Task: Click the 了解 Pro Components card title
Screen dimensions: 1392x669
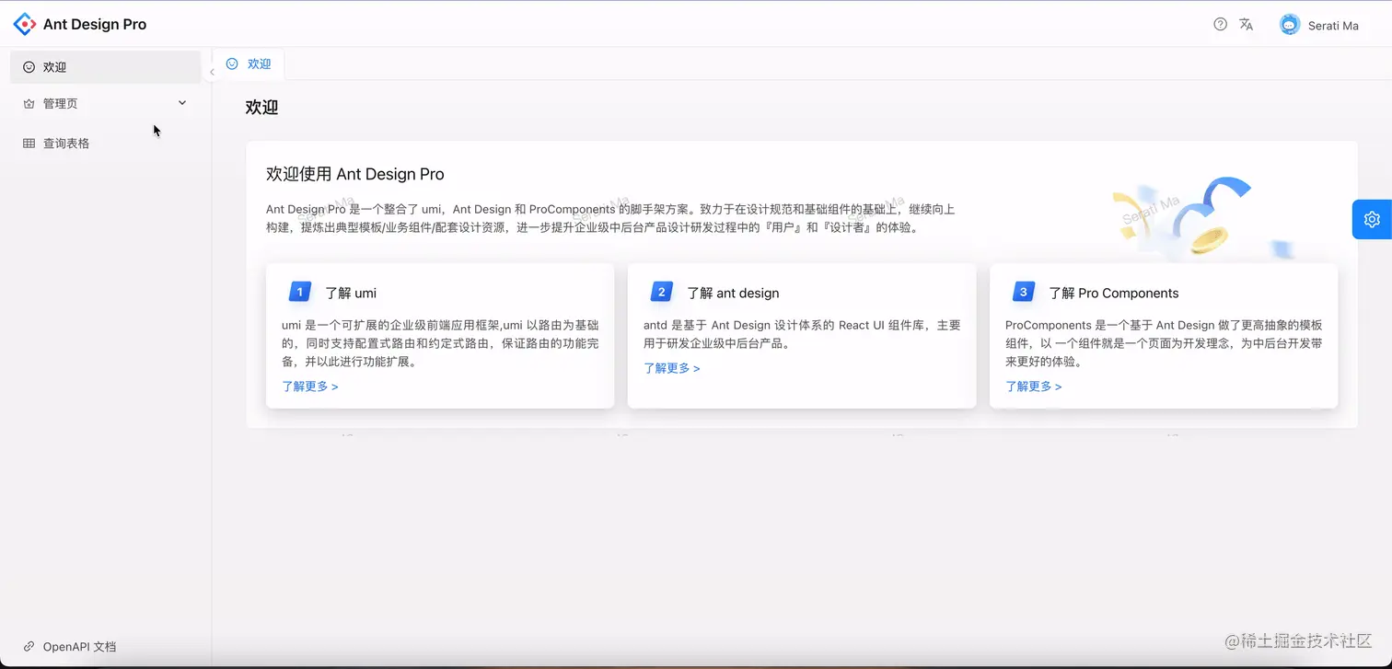Action: click(x=1114, y=294)
